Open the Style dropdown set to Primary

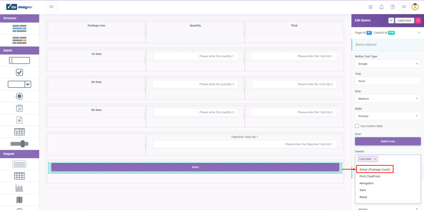388,116
